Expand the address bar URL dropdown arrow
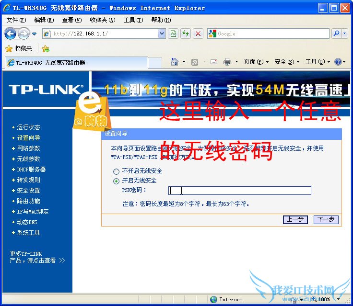 pyautogui.click(x=162, y=34)
